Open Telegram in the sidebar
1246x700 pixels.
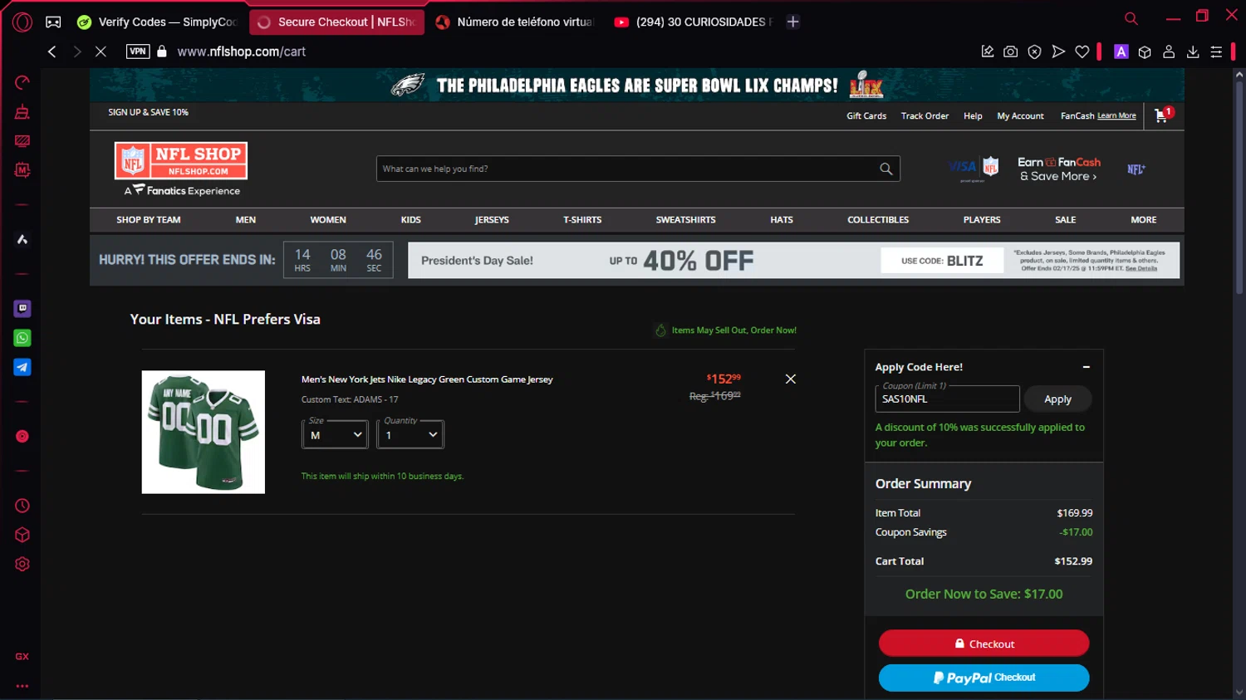click(x=22, y=367)
